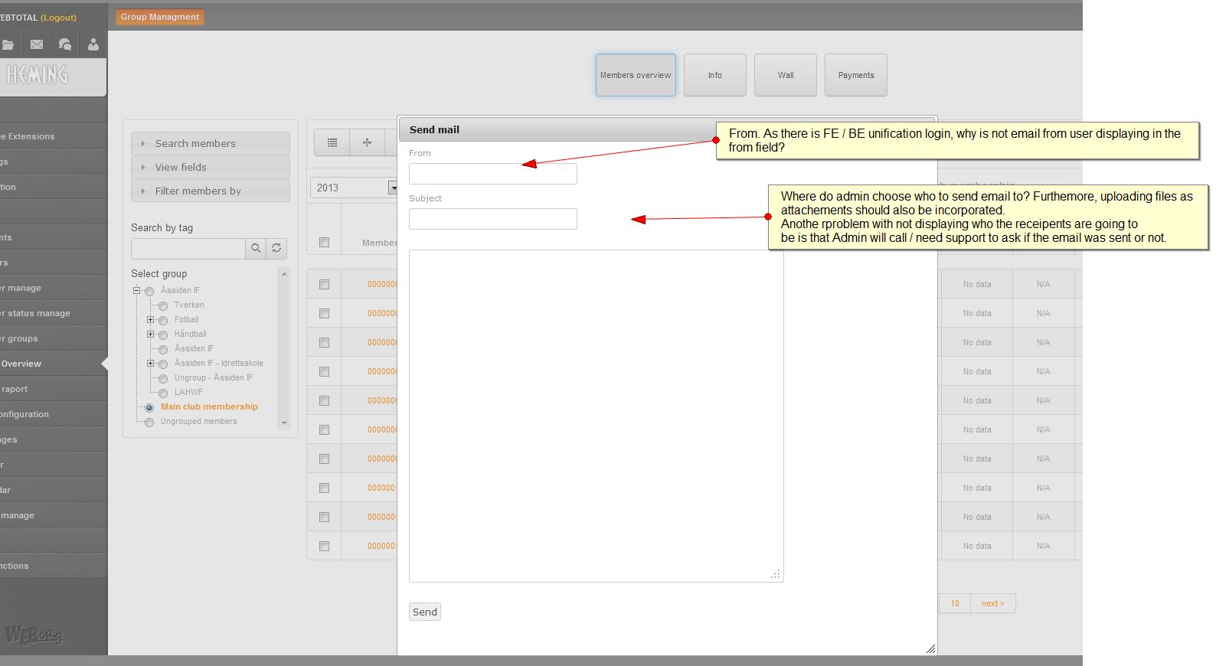Screen dimensions: 1216x666
Task: Switch to the Members overview tab
Action: 636,75
